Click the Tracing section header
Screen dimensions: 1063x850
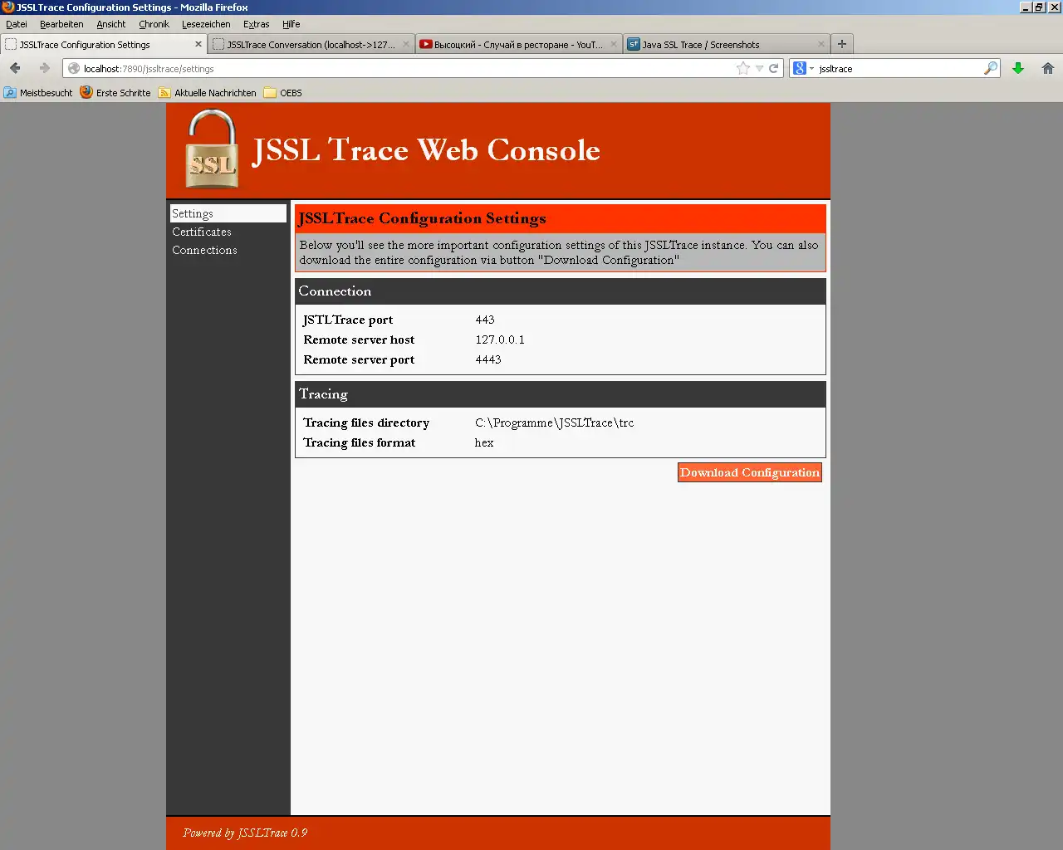coord(560,394)
